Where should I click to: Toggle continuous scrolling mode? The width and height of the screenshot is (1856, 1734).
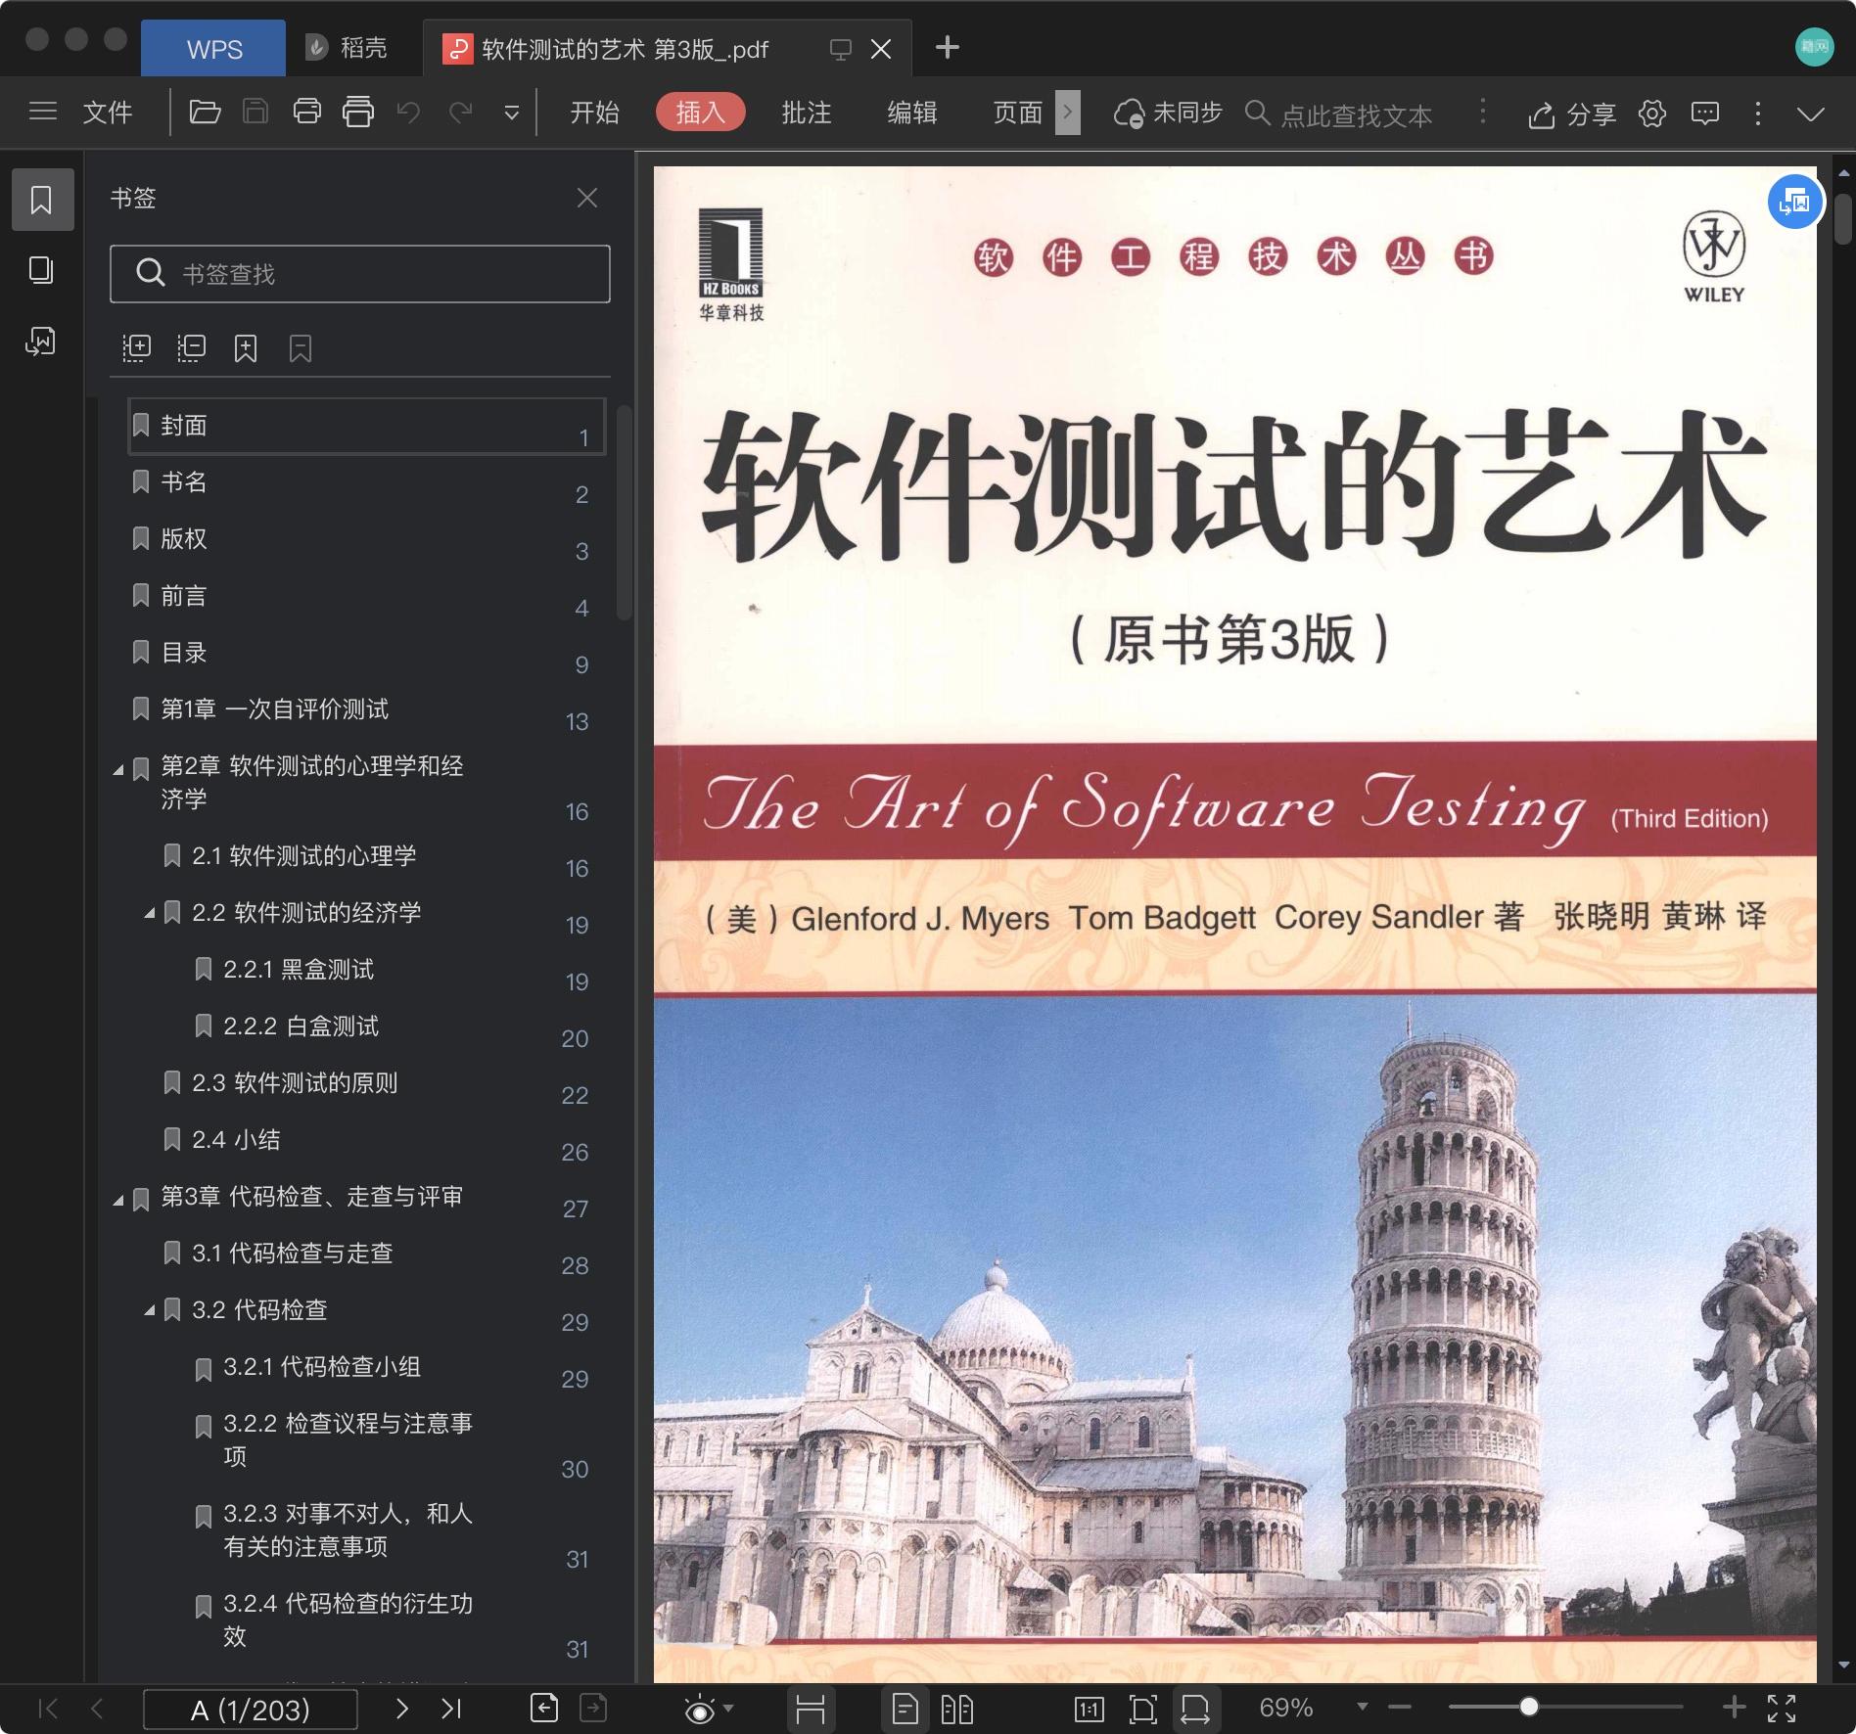coord(811,1709)
